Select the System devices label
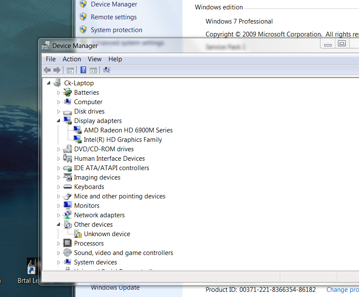This screenshot has height=297, width=359. pyautogui.click(x=96, y=262)
